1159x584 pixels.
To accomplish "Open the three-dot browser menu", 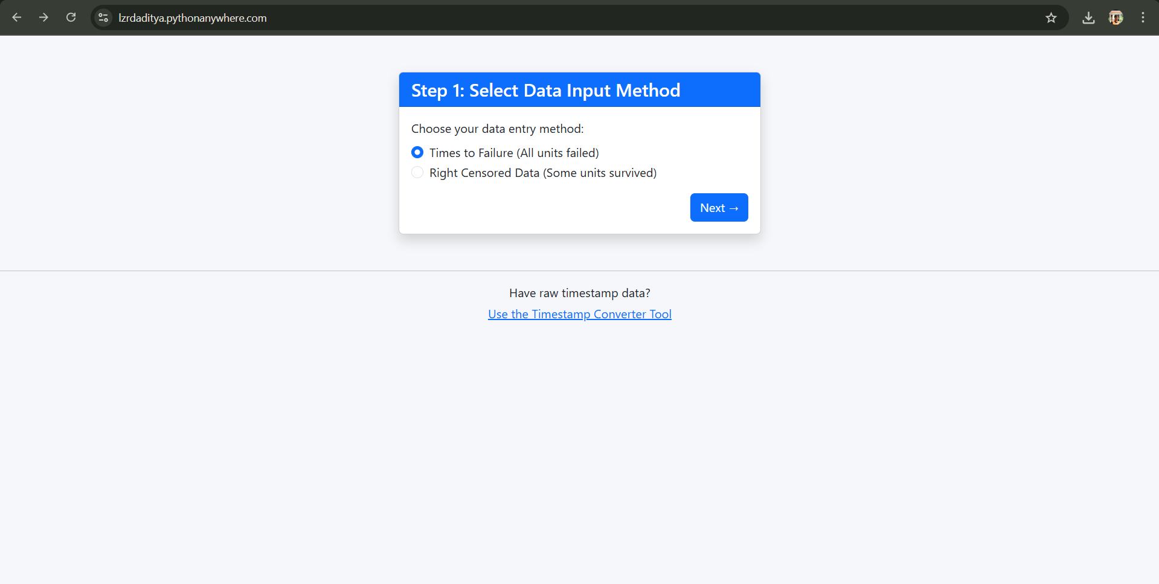I will coord(1143,18).
